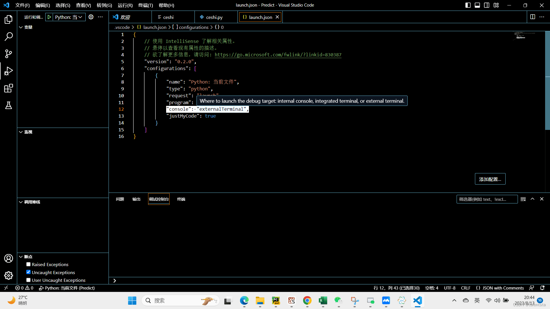The width and height of the screenshot is (550, 309).
Task: Click the minimap code preview
Action: (x=525, y=35)
